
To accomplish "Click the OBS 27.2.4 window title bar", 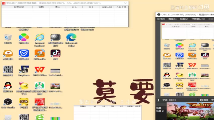I will point(185,15).
